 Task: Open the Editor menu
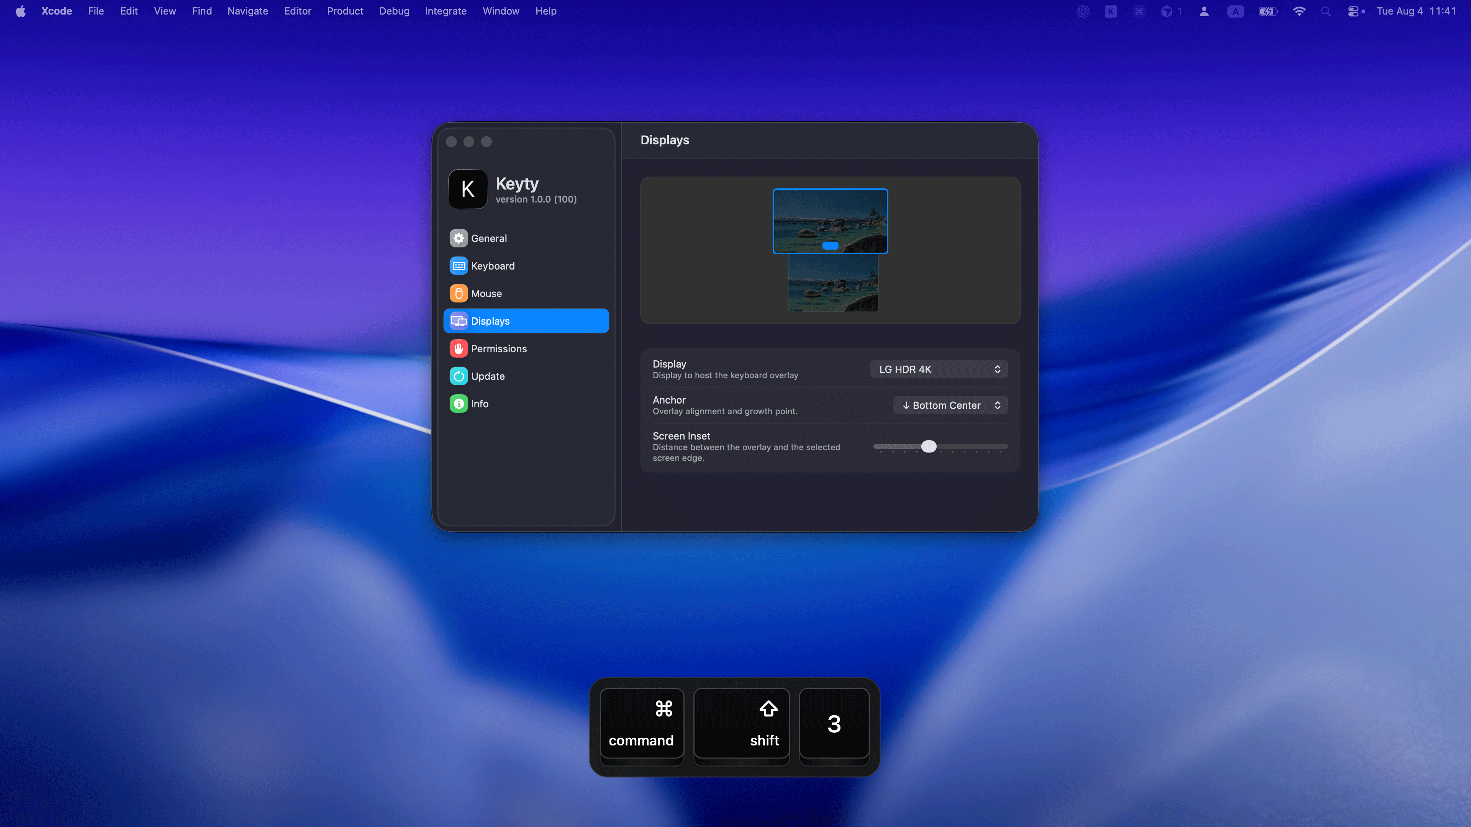(298, 11)
